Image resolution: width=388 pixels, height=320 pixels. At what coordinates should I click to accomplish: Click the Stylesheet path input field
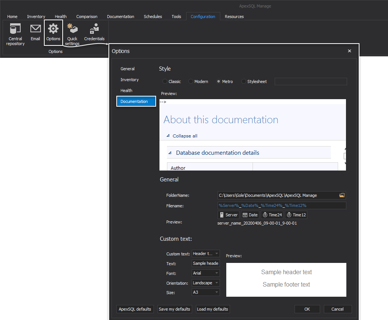pyautogui.click(x=311, y=82)
